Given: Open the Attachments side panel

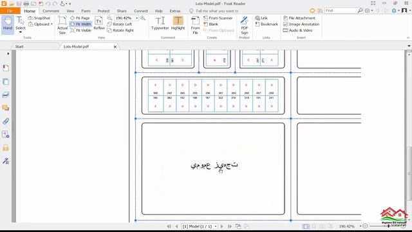Looking at the screenshot, I should tap(6, 121).
